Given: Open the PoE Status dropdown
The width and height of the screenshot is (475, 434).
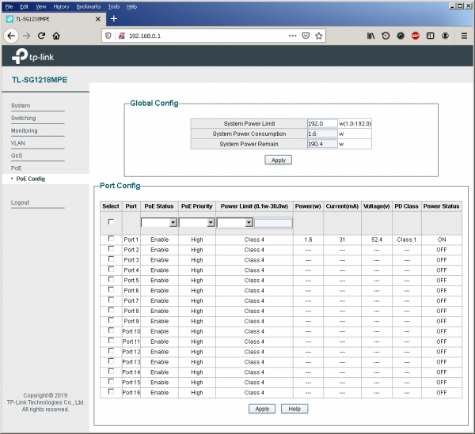Looking at the screenshot, I should click(x=159, y=223).
